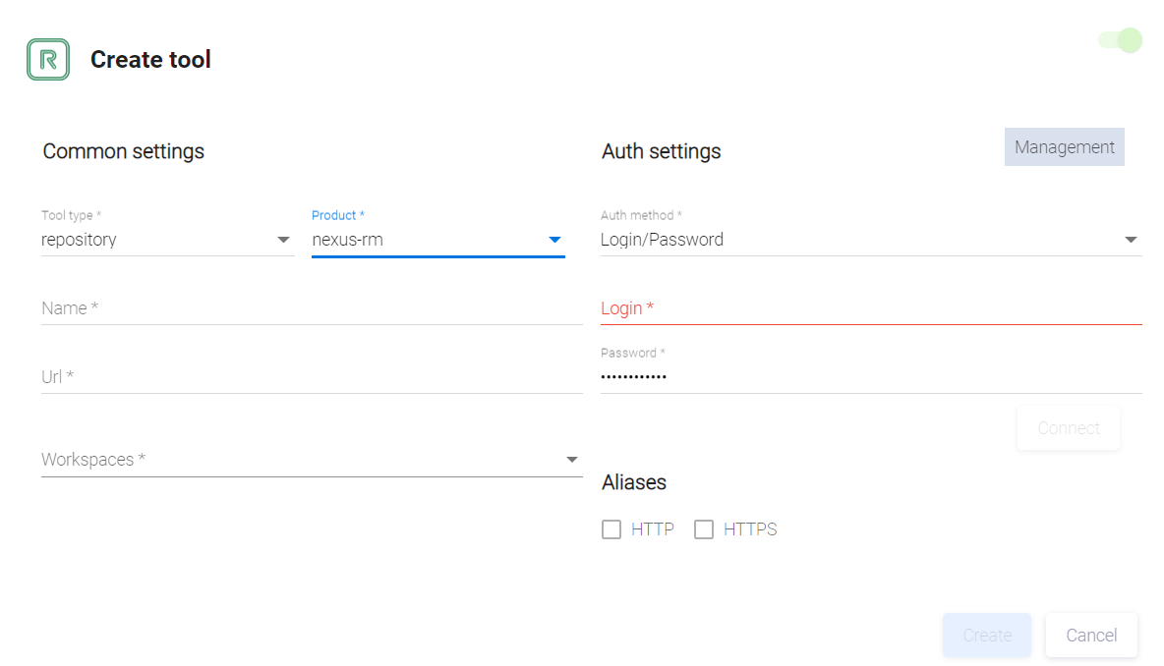Expand the Workspaces dropdown arrow
The width and height of the screenshot is (1164, 666).
(571, 460)
